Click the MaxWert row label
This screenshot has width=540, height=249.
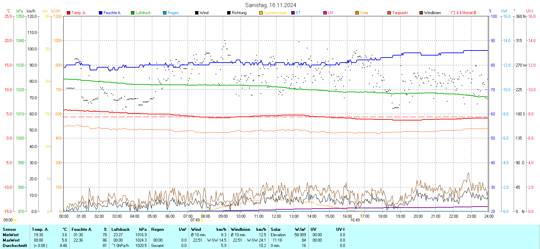pyautogui.click(x=11, y=240)
